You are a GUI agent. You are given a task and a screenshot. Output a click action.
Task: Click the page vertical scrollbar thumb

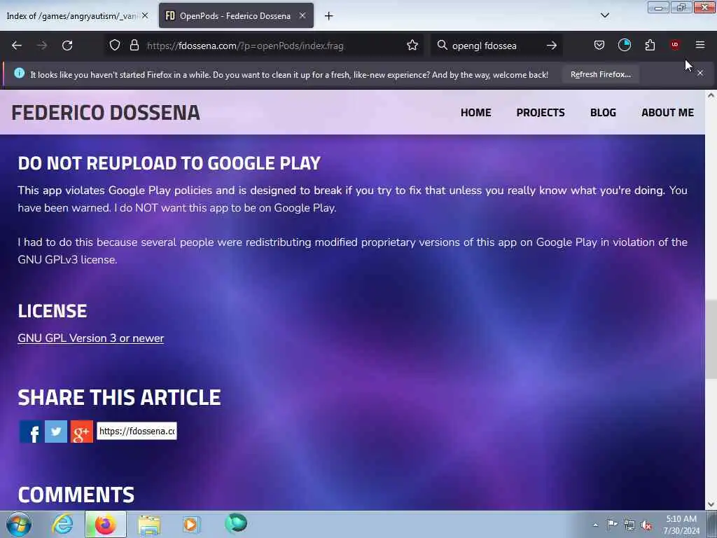coord(711,338)
